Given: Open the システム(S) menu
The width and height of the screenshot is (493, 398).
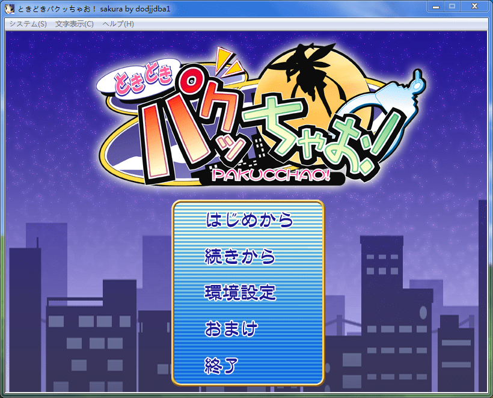Looking at the screenshot, I should [x=28, y=24].
